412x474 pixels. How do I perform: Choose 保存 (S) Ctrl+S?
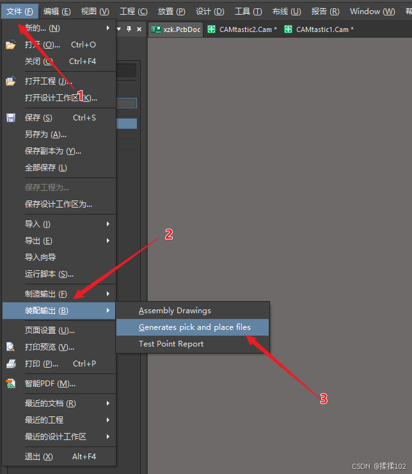(x=59, y=118)
